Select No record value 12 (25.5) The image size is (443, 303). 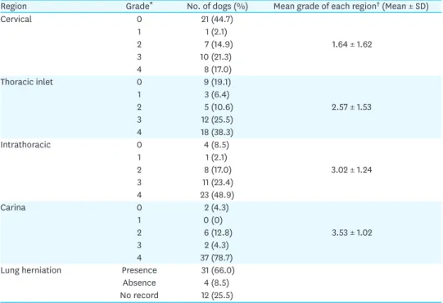(x=217, y=296)
